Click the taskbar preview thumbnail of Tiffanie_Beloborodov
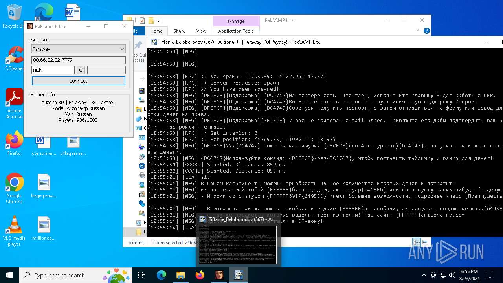The height and width of the screenshot is (283, 503). click(239, 244)
